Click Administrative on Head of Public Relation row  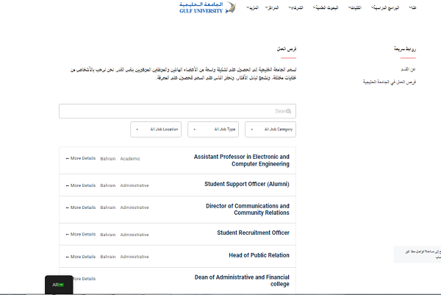(135, 257)
